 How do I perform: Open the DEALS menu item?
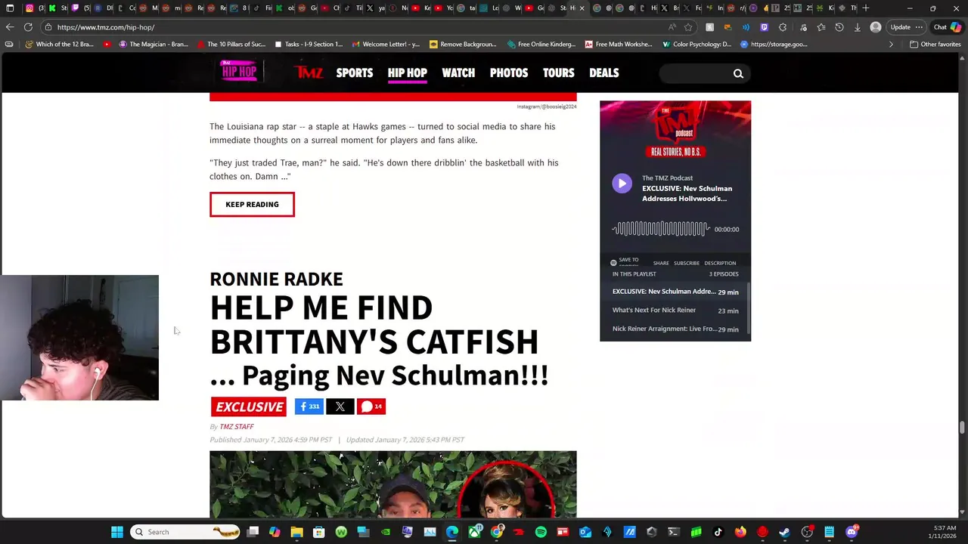coord(604,73)
